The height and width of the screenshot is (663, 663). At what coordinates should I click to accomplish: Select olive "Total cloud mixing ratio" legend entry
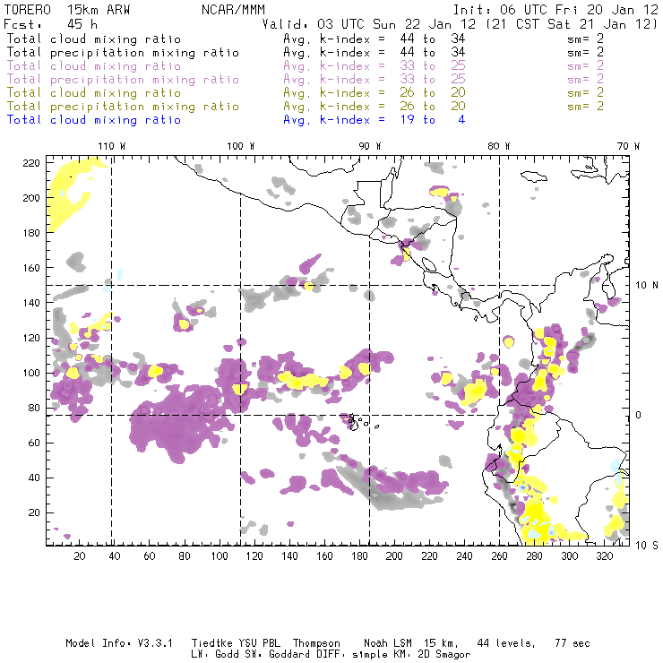[94, 92]
